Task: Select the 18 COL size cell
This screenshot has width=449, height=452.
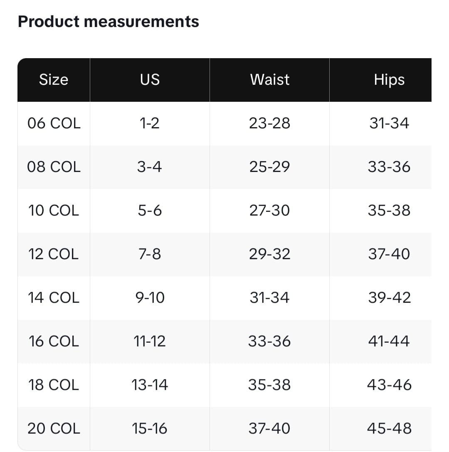Action: [54, 385]
